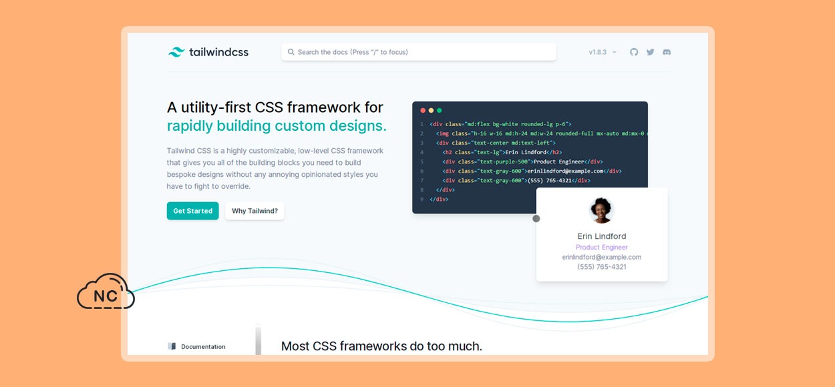Click the gray handle dot beside card
Viewport: 835px width, 387px height.
pyautogui.click(x=536, y=218)
